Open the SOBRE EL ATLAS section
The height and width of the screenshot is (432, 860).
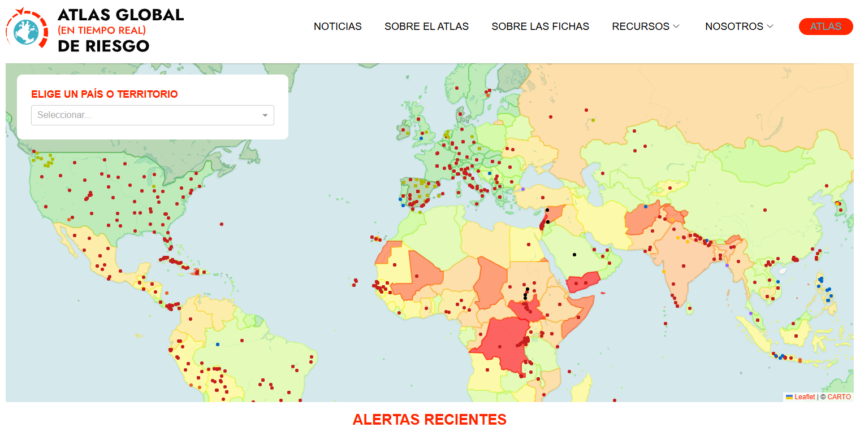pyautogui.click(x=426, y=27)
